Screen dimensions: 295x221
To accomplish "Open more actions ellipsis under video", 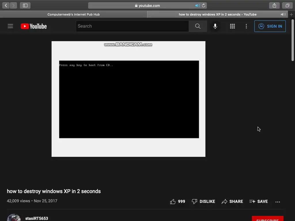I will tap(278, 202).
